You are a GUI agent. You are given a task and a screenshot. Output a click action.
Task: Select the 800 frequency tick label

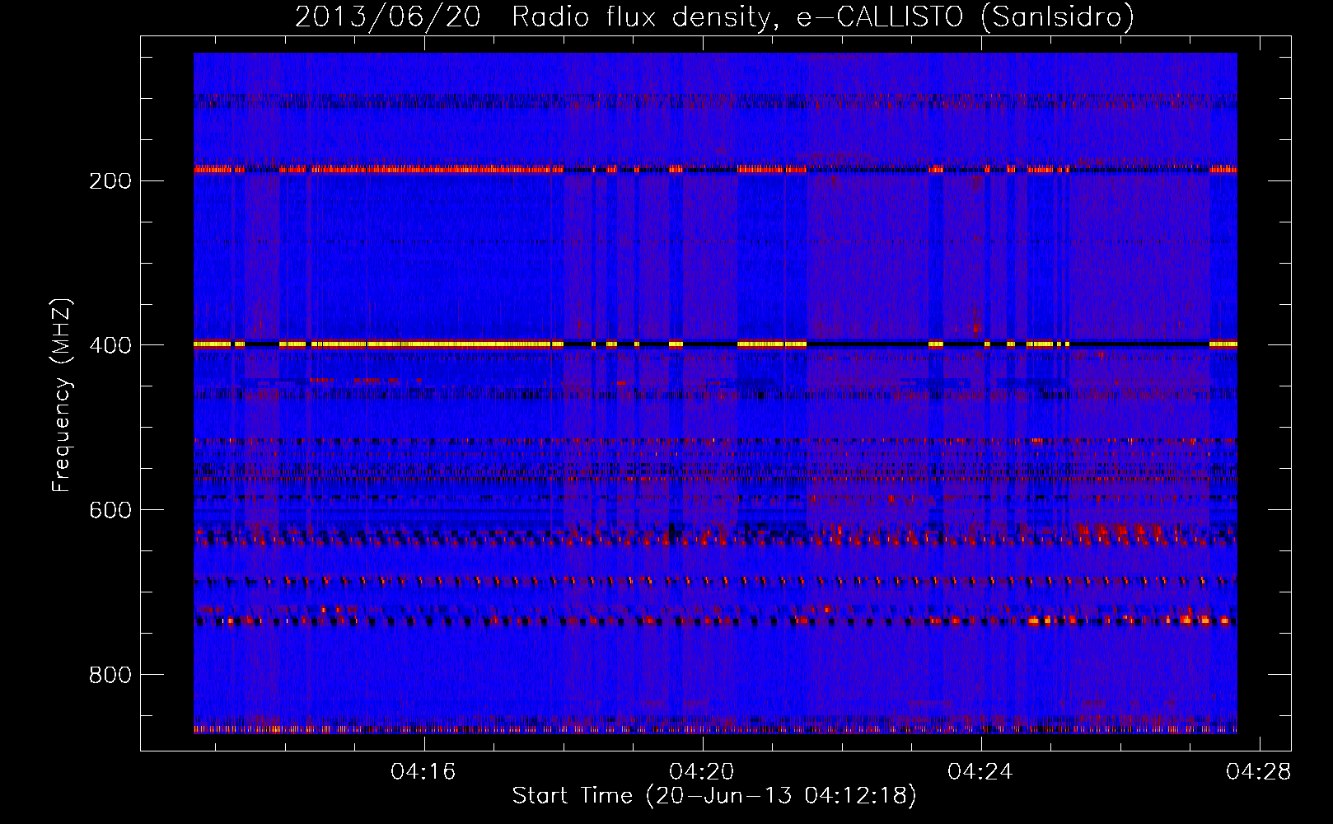(x=110, y=675)
